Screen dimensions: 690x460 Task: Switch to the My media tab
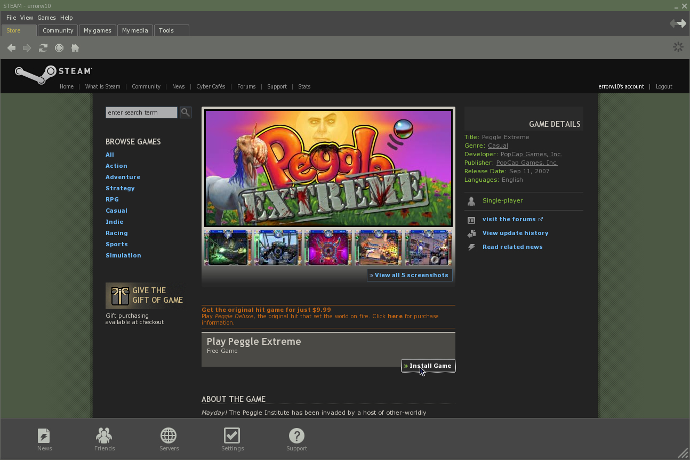tap(135, 30)
